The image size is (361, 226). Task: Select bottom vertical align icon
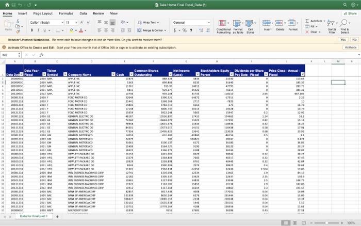click(112, 22)
